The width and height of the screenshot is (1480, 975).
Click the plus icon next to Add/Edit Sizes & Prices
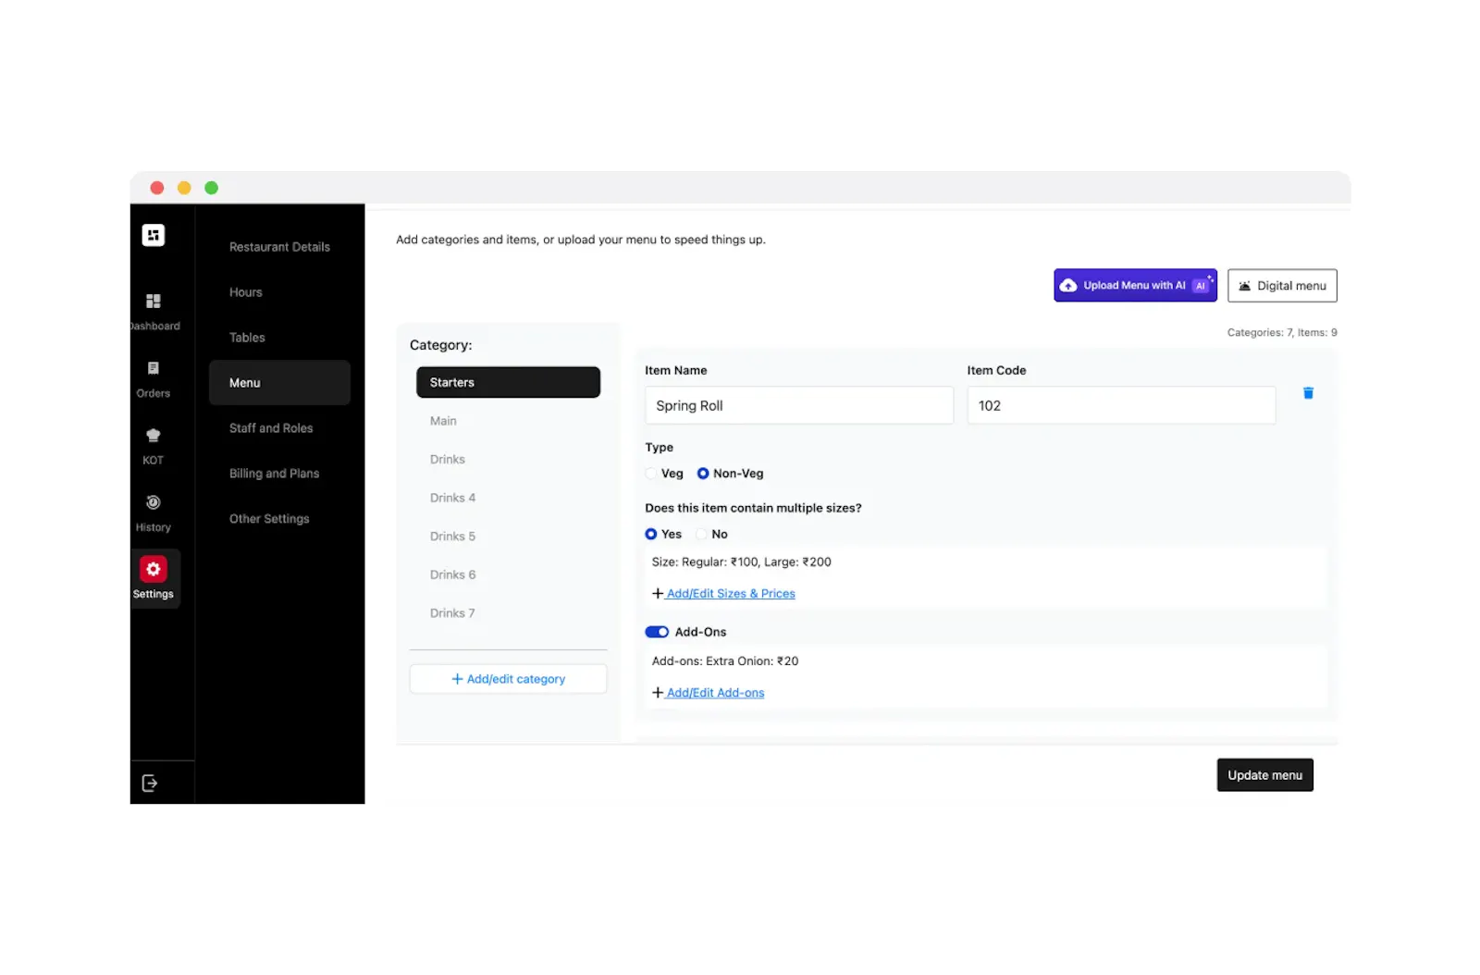click(x=658, y=594)
